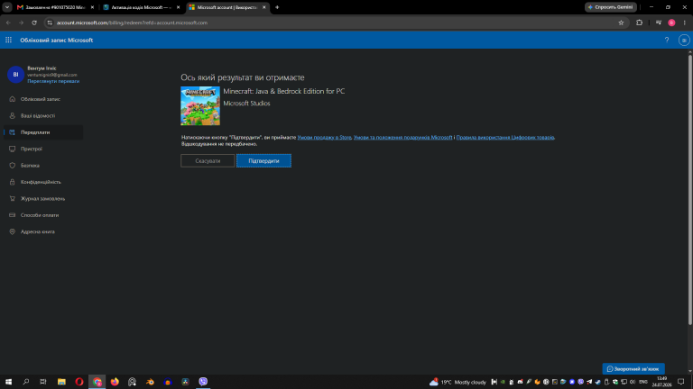Screen dimensions: 693x389
Task: Cancel redemption with Скасувати button
Action: coord(208,161)
